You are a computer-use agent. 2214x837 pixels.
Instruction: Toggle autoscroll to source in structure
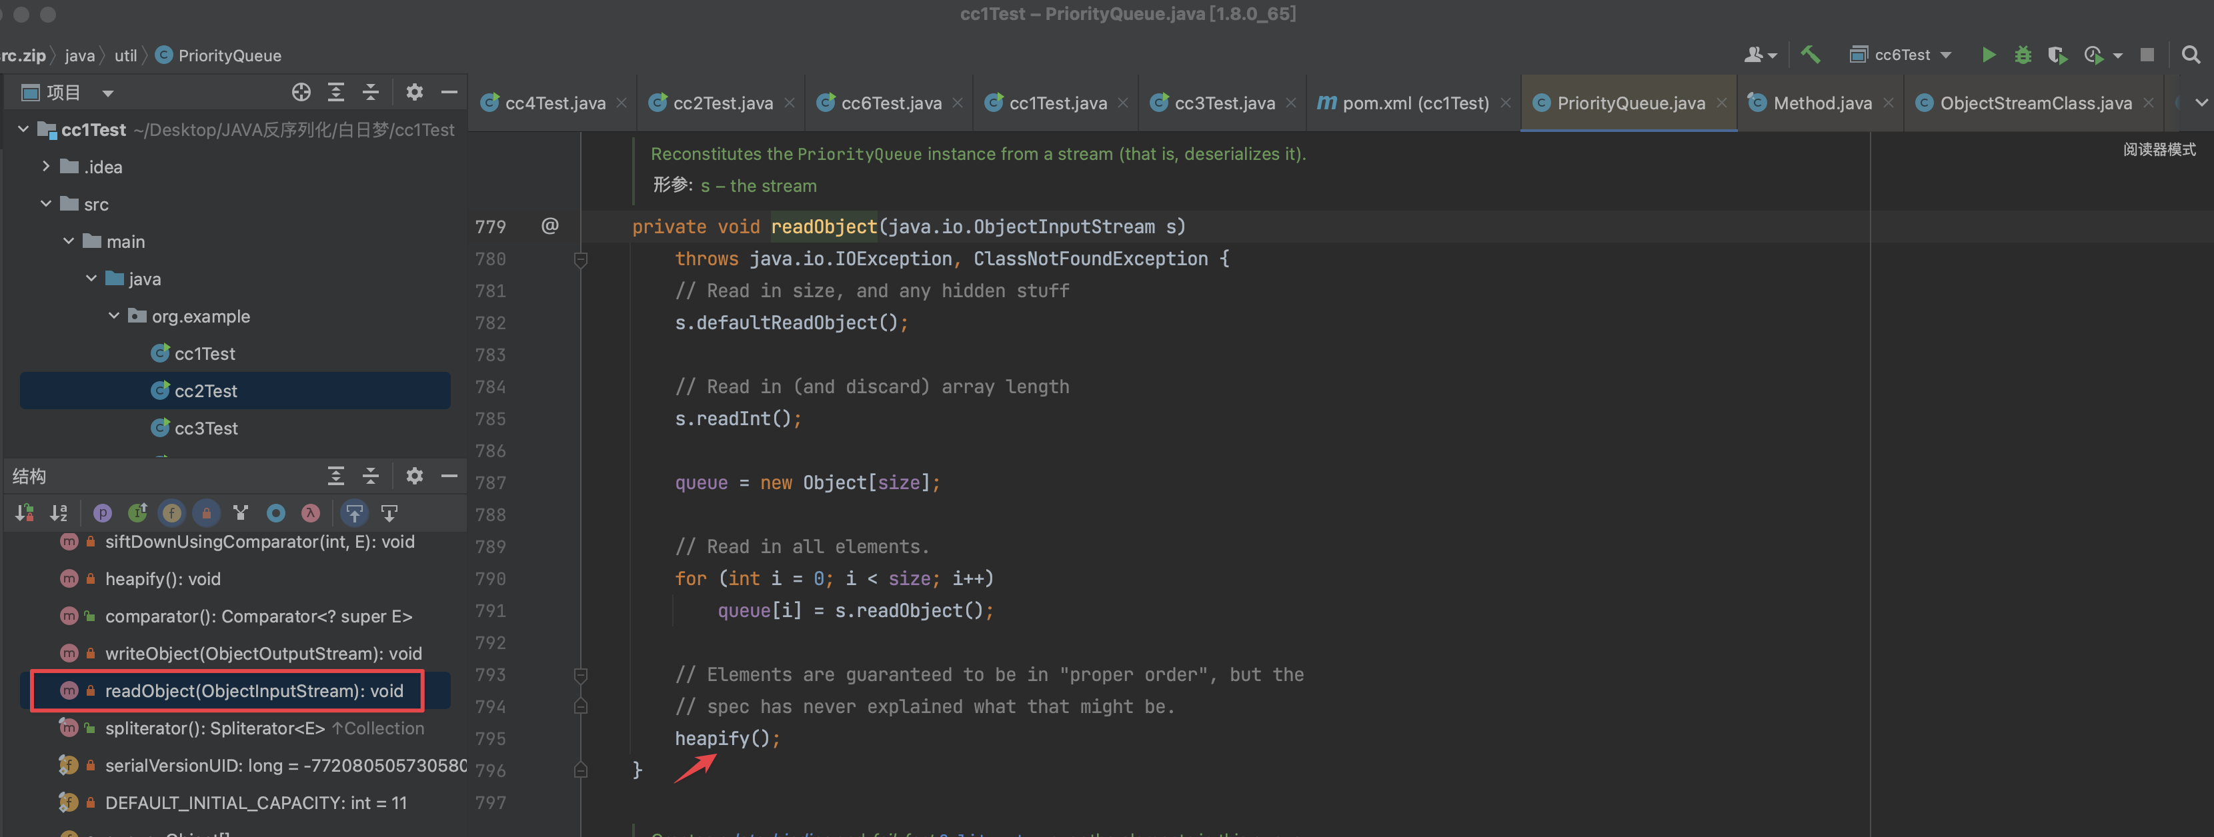tap(354, 513)
